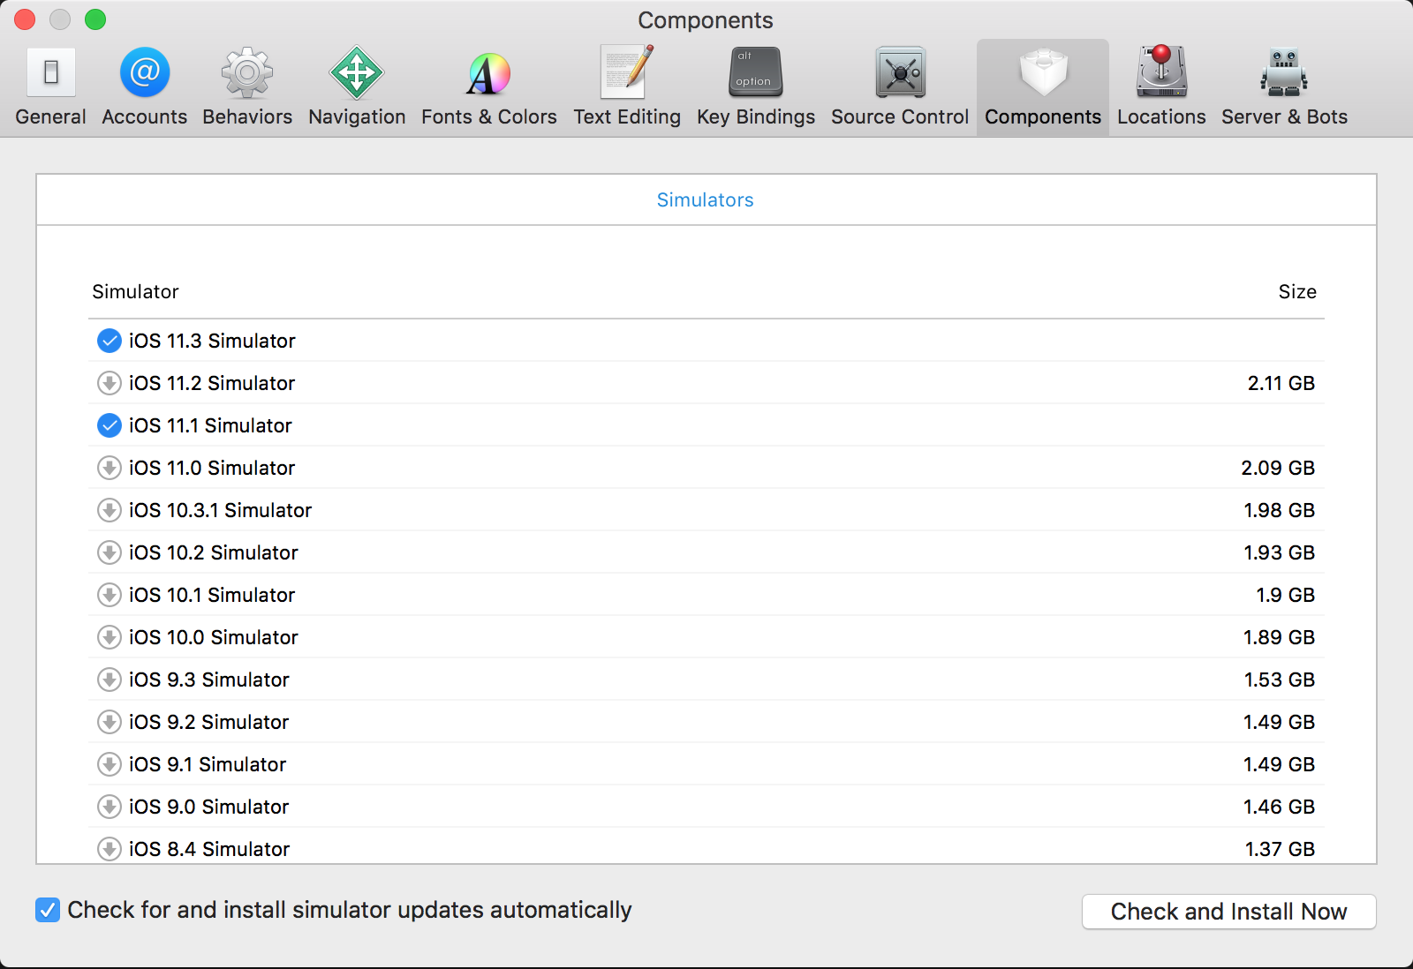
Task: Select the 1.93 GB size value
Action: click(1279, 552)
